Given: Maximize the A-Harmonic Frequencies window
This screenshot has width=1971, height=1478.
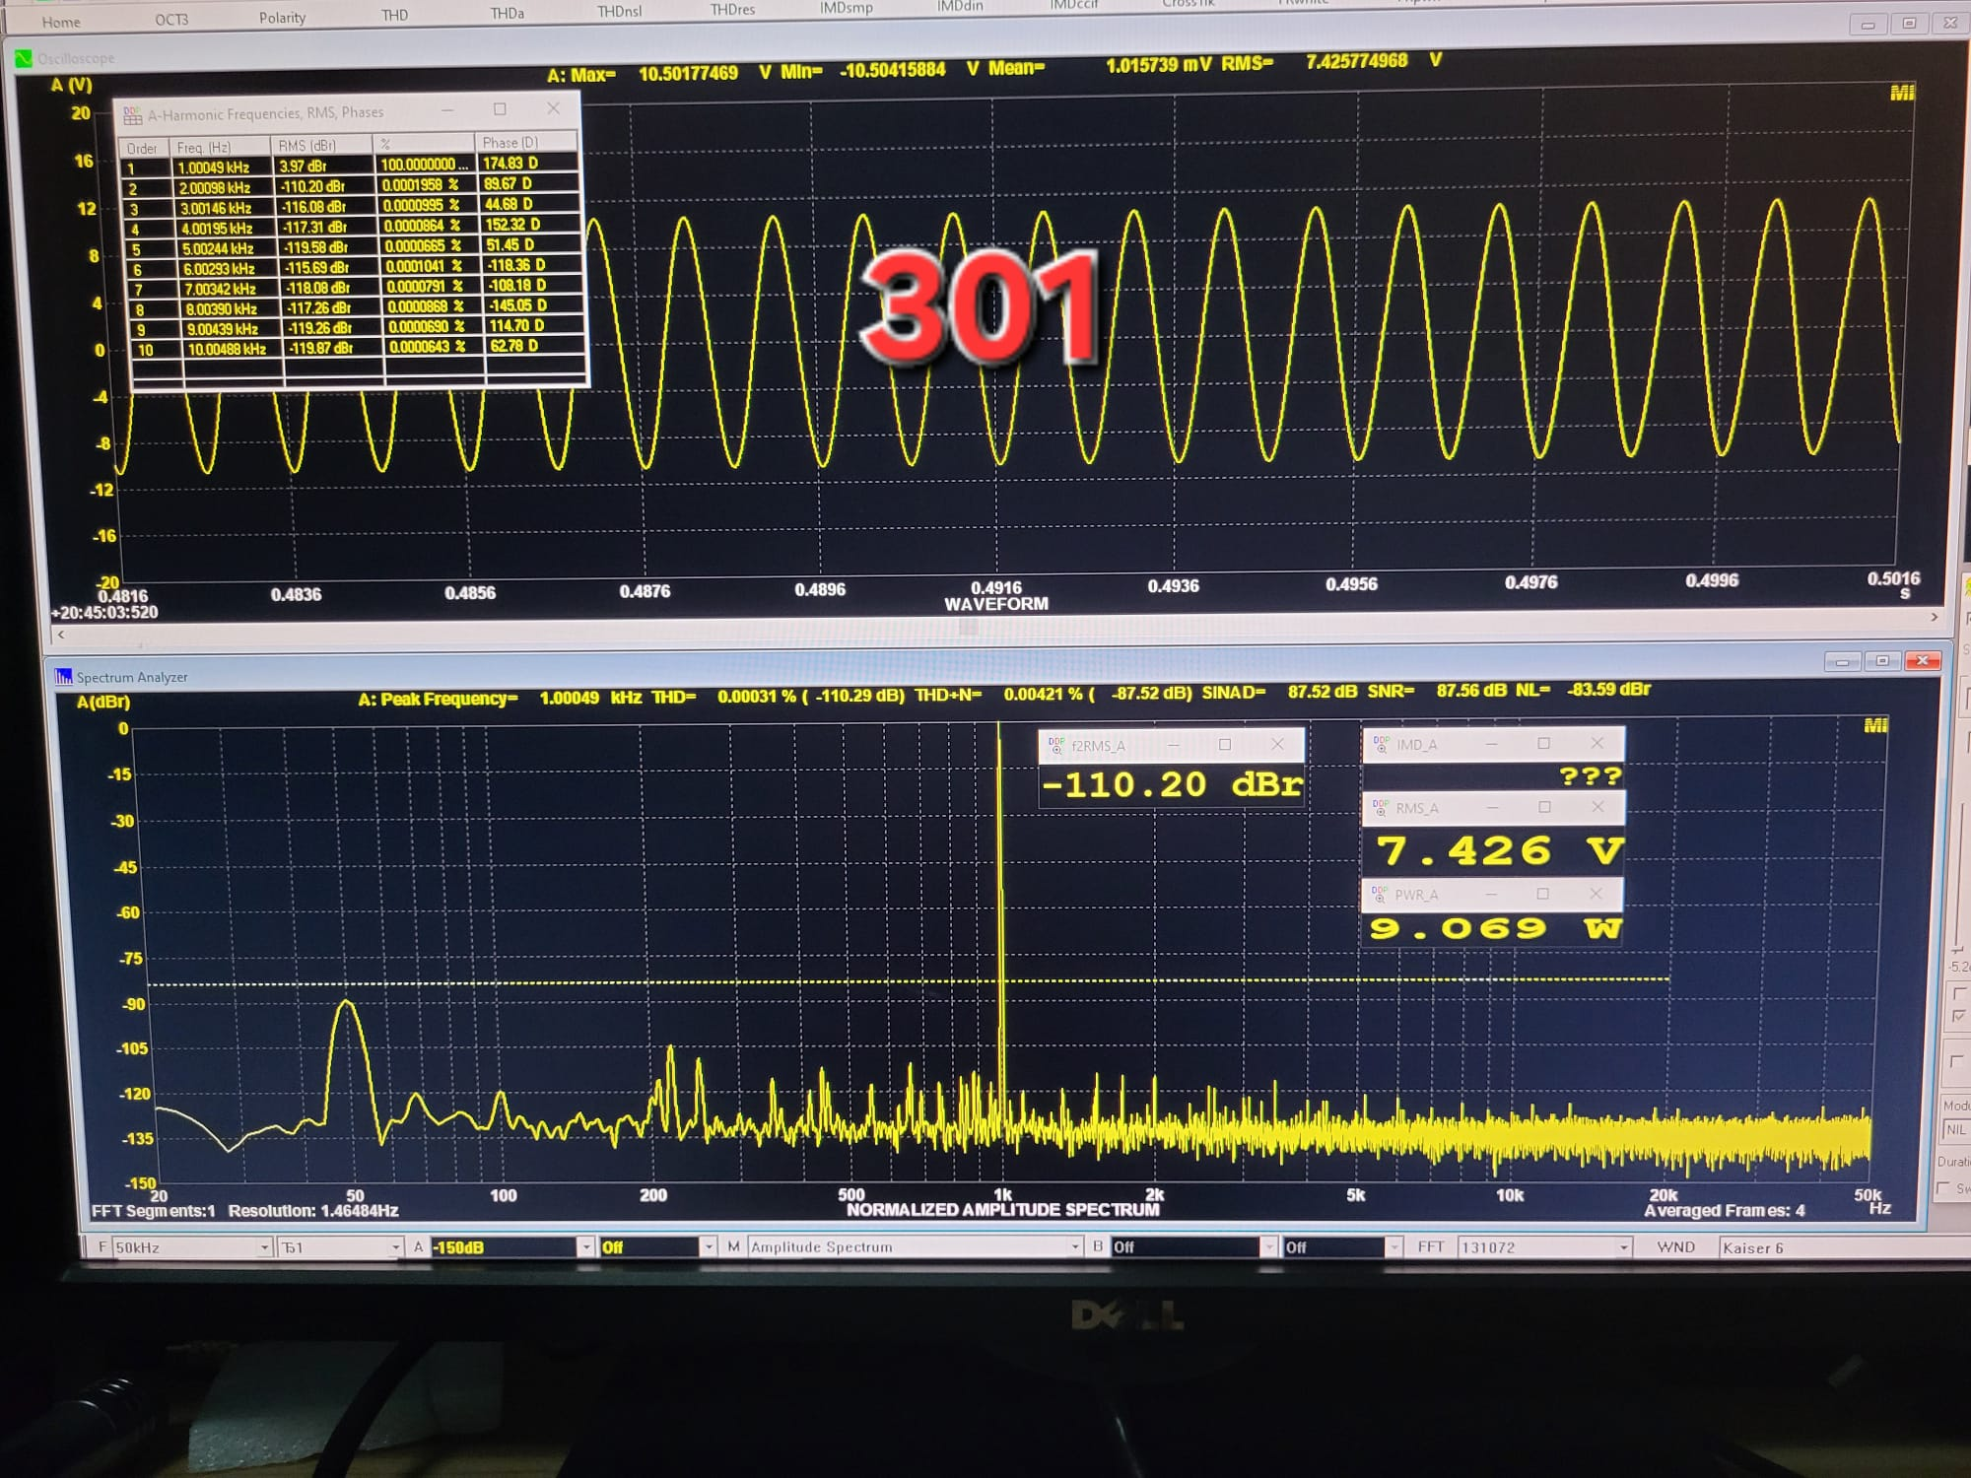Looking at the screenshot, I should click(x=500, y=109).
